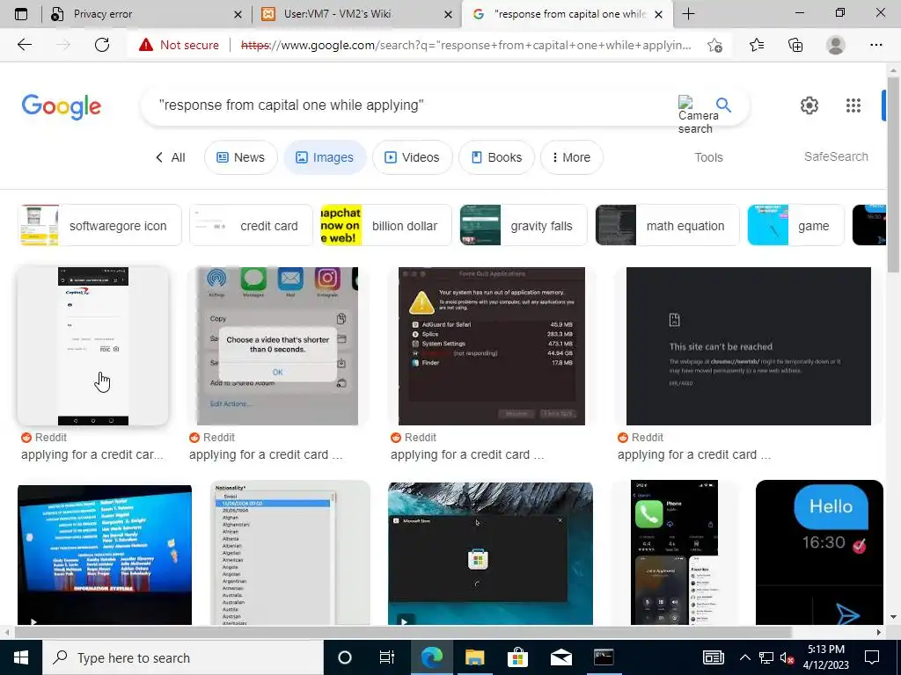Screen dimensions: 901x675
Task: Open the Favorites list icon
Action: tap(756, 45)
